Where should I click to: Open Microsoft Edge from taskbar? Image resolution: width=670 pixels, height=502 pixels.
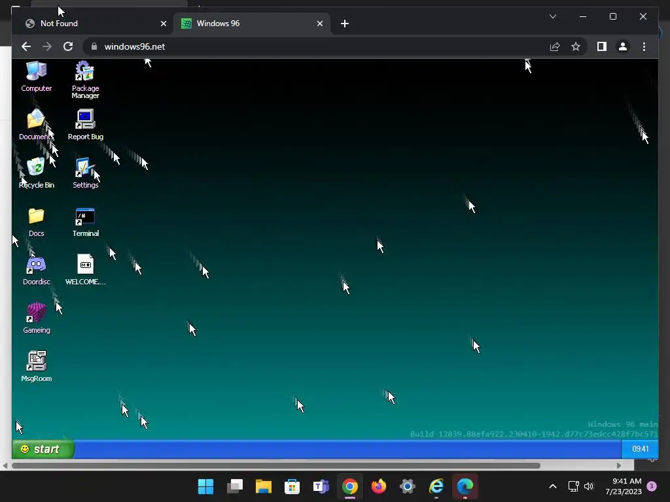(465, 486)
